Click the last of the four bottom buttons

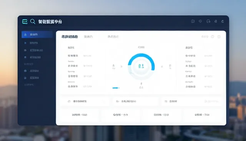click(x=202, y=115)
